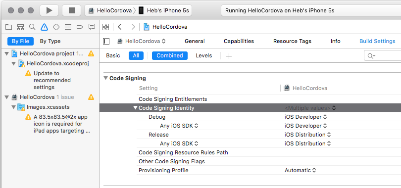Select the Other Code Signing Flags row

click(x=268, y=161)
